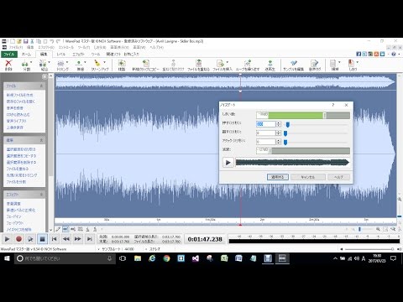403x302 pixels.
Task: Click the Audio Tags (音声タグ) icon
Action: 315,65
